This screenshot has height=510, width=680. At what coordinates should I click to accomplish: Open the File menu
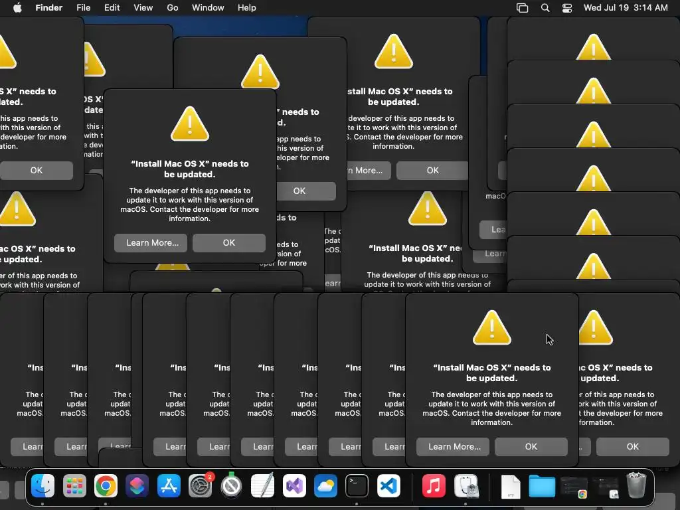click(83, 8)
